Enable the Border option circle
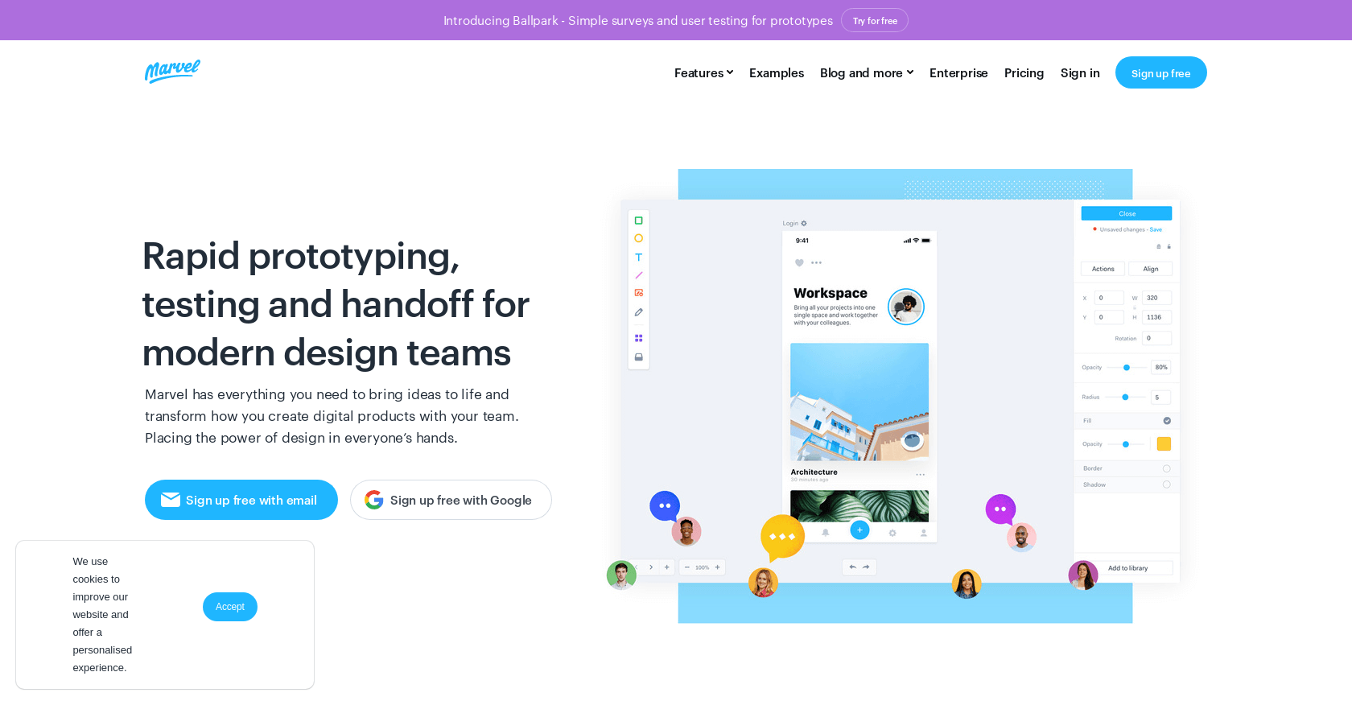1352x705 pixels. [1167, 468]
